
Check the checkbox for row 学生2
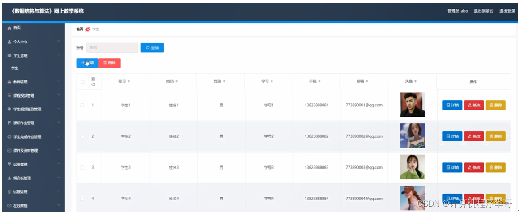click(x=82, y=136)
